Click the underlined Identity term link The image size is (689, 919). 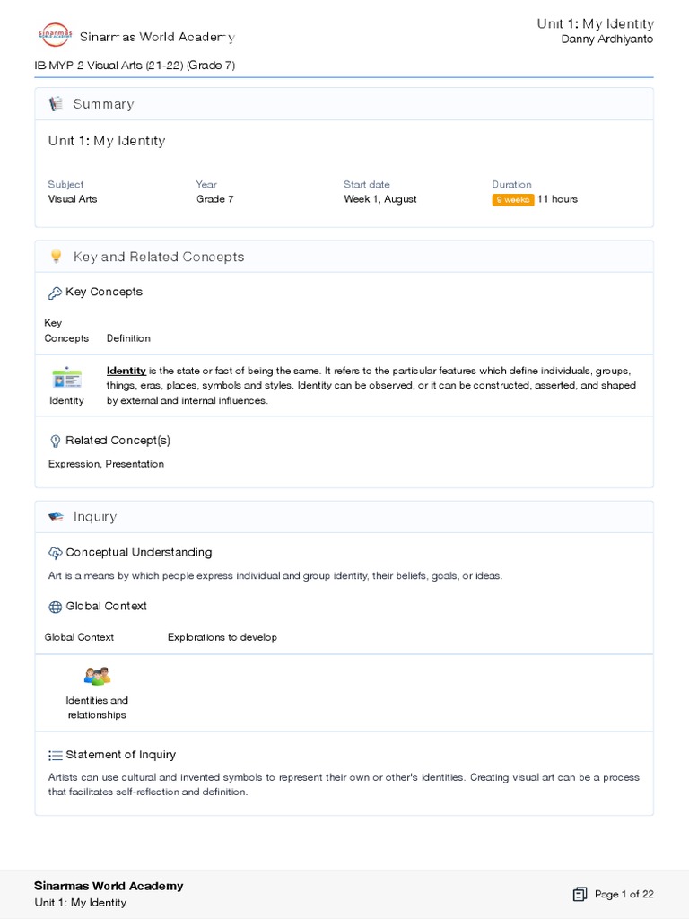tap(126, 371)
